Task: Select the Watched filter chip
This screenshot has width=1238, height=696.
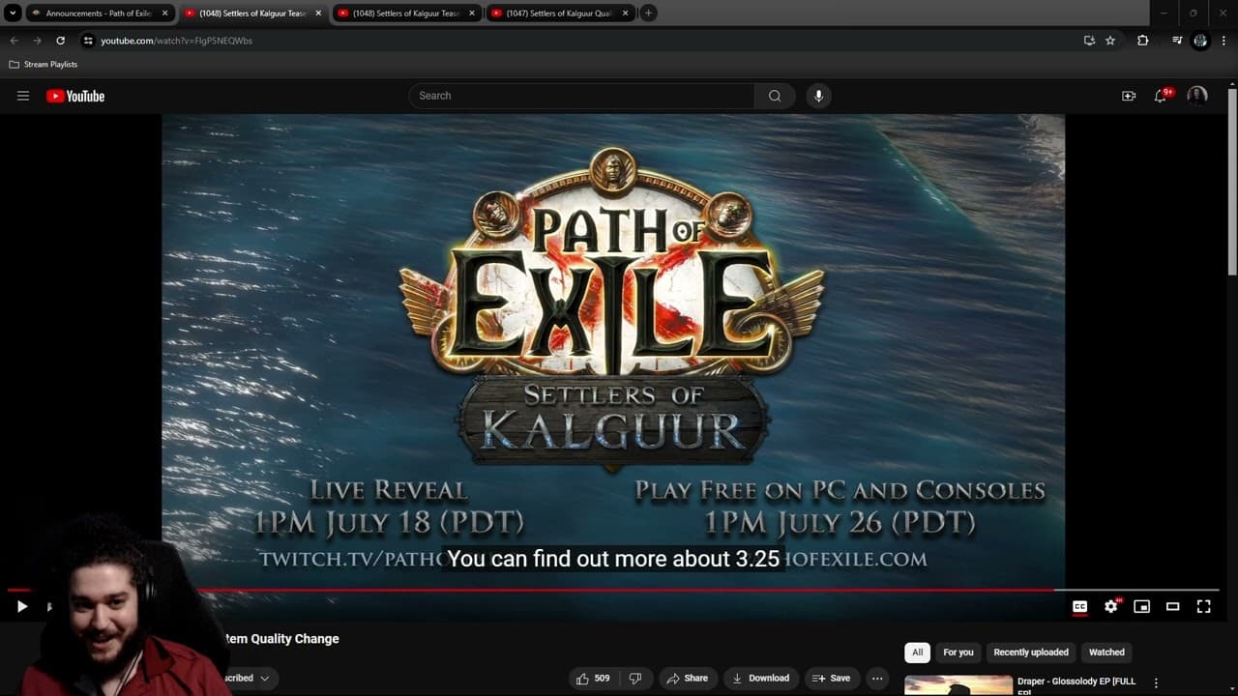Action: tap(1105, 652)
